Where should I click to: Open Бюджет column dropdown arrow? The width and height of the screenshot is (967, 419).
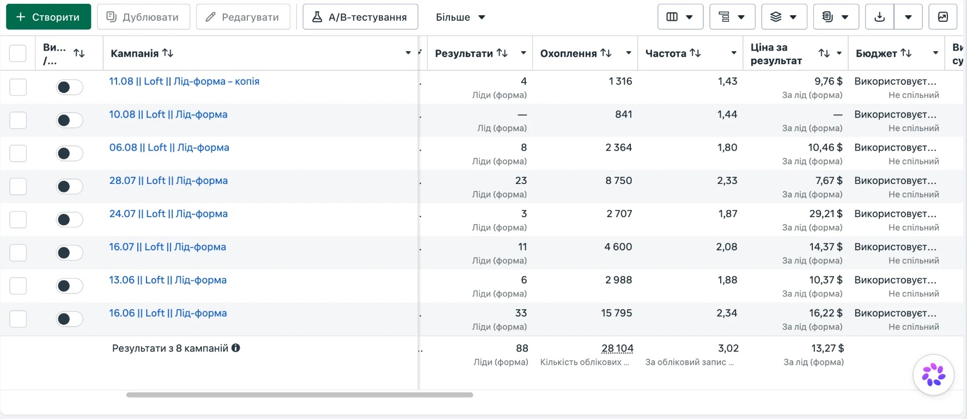(936, 53)
